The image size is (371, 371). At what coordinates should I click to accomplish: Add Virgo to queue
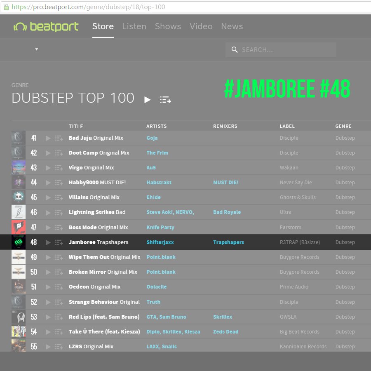(x=59, y=168)
